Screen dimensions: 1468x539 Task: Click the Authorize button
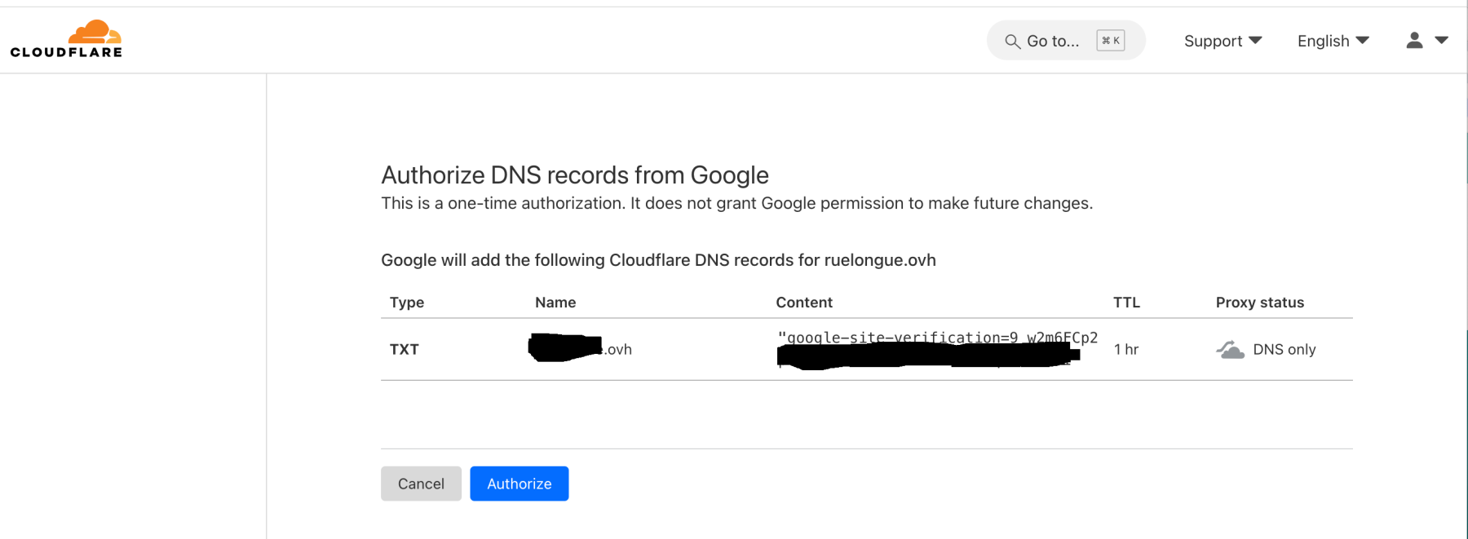click(520, 484)
